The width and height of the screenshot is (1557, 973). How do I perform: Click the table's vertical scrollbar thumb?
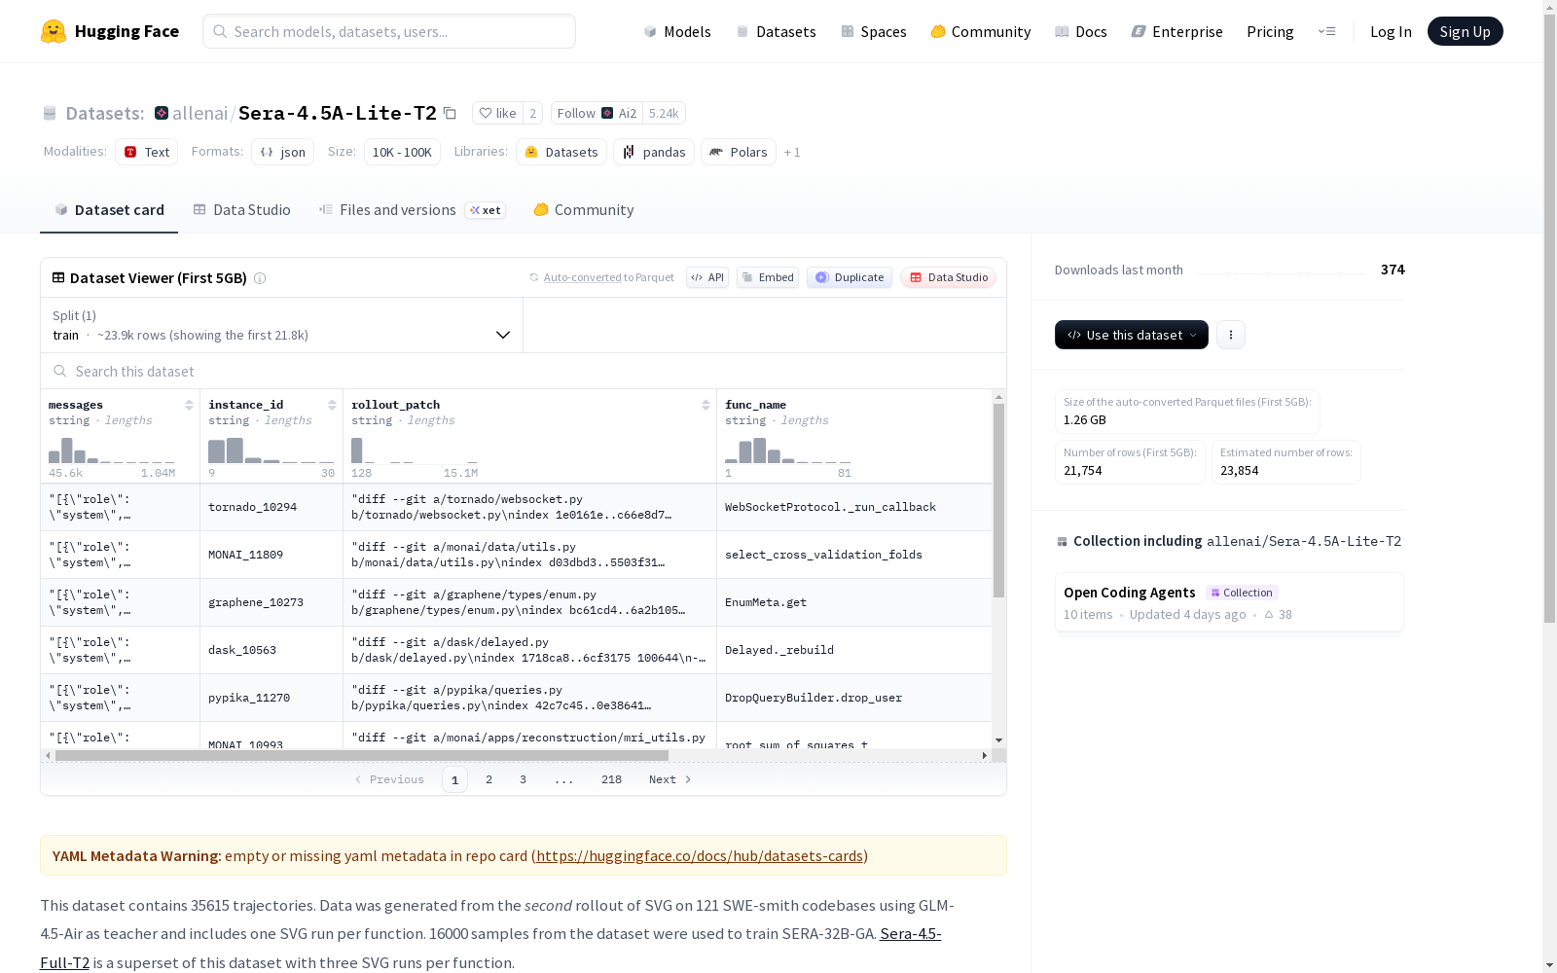click(998, 501)
